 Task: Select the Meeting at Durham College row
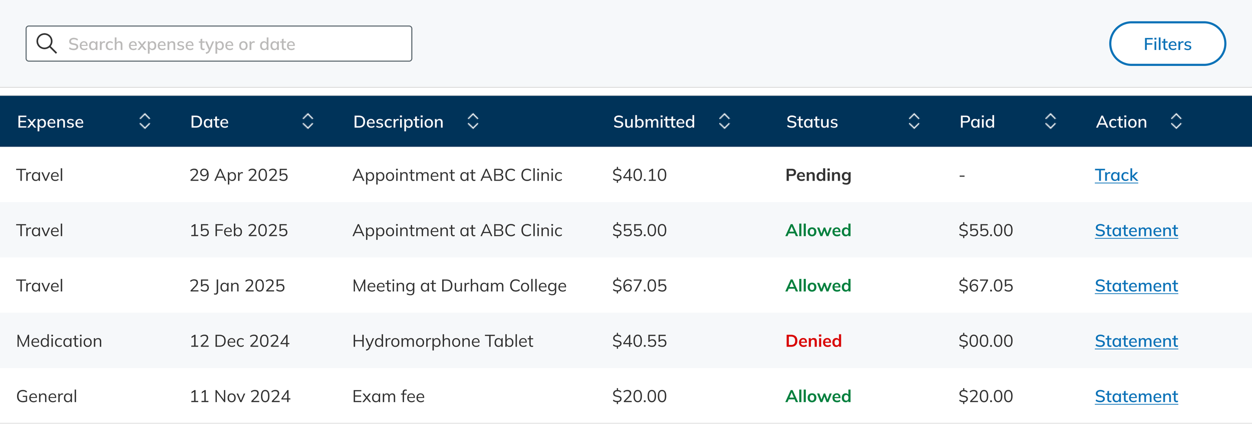tap(459, 286)
